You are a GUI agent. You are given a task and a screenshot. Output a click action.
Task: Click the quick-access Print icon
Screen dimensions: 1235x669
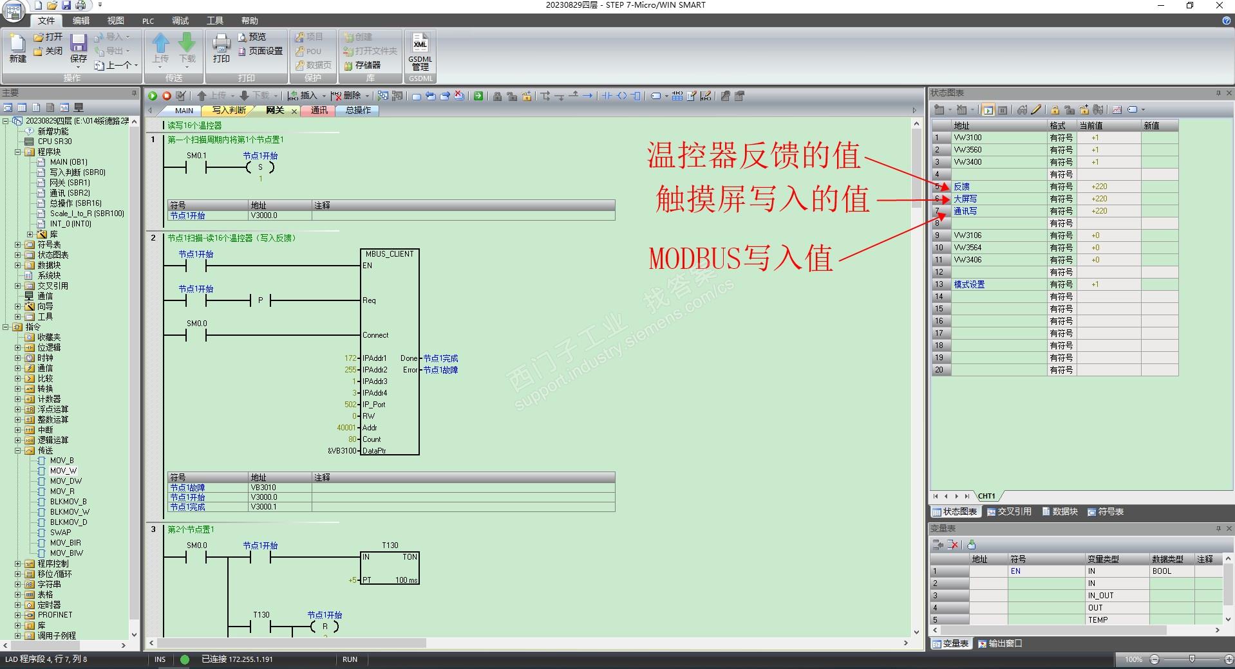[80, 5]
